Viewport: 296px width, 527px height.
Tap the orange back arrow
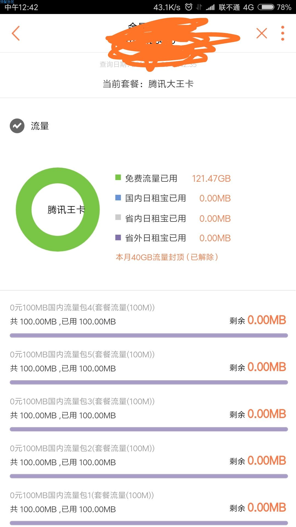coord(16,33)
